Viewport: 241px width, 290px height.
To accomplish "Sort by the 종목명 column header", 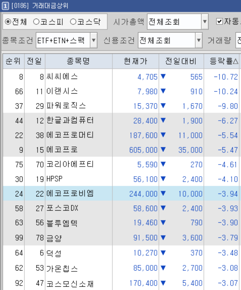I will (x=78, y=61).
